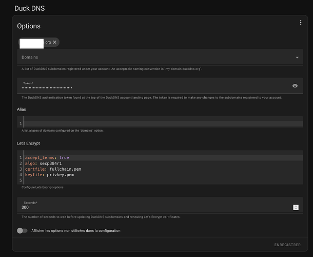Expand the Domains dropdown arrow
The image size is (313, 257).
click(297, 58)
